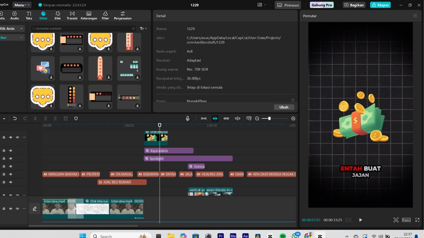Open the sticker filter dropdown

pos(143,28)
